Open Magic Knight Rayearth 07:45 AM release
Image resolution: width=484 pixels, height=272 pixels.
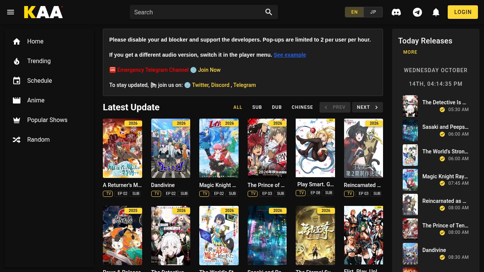(436, 179)
